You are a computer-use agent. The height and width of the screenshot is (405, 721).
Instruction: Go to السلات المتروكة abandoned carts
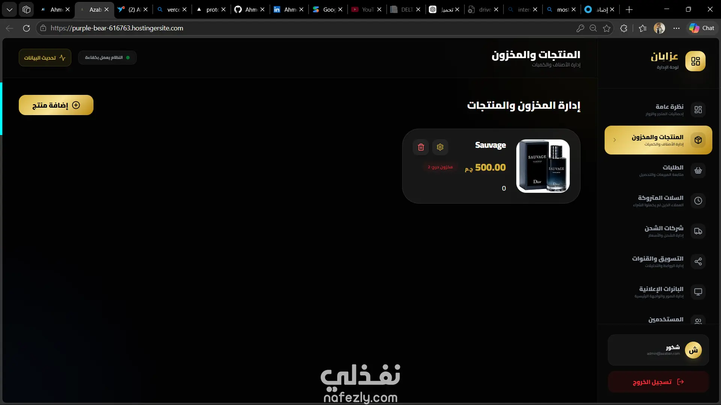coord(658,201)
